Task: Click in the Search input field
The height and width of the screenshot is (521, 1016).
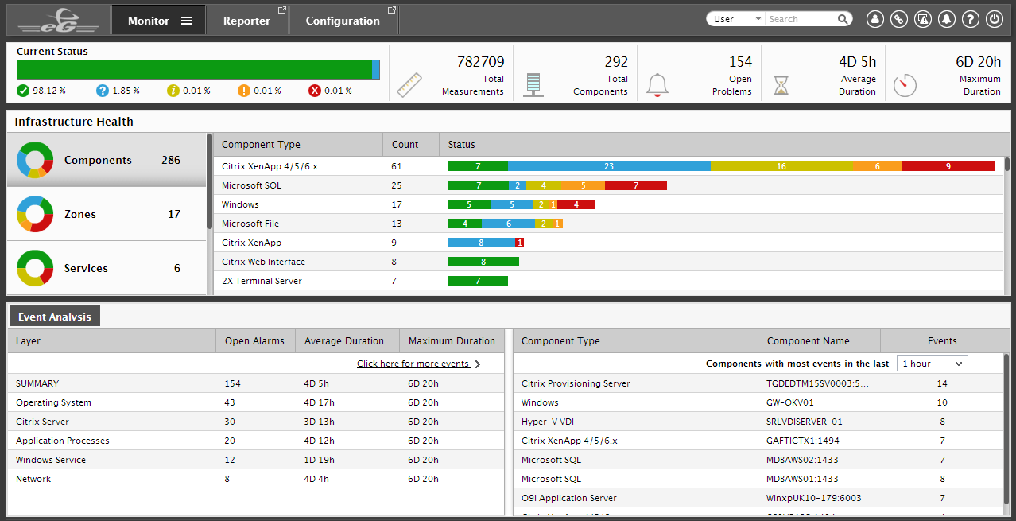Action: pyautogui.click(x=801, y=19)
